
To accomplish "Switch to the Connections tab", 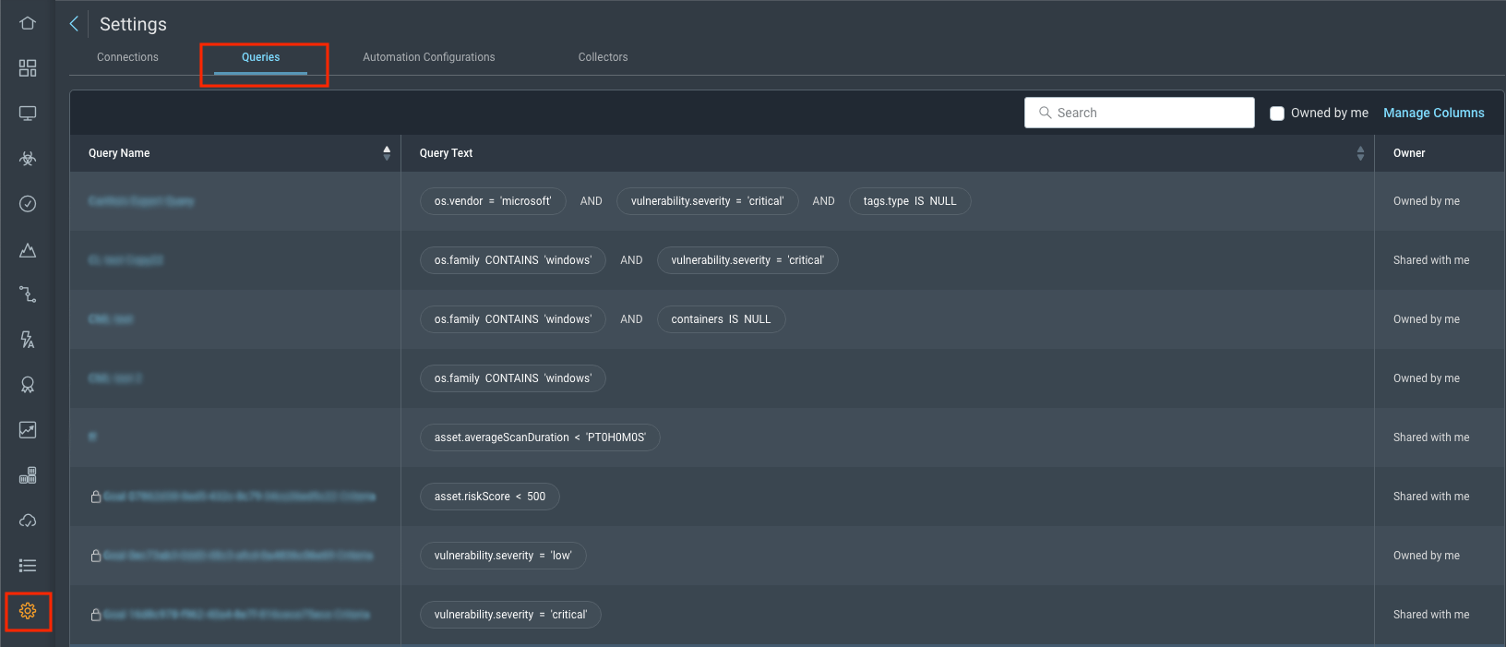I will (x=127, y=57).
